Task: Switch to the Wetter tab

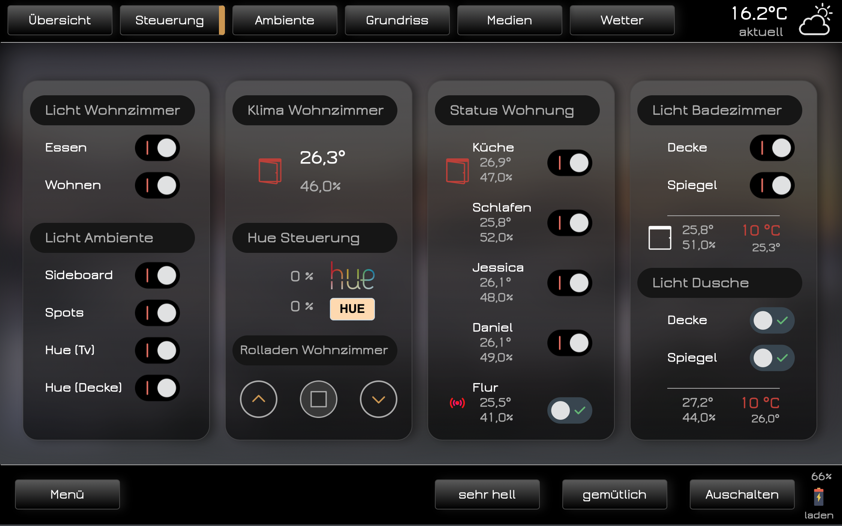Action: click(x=622, y=20)
